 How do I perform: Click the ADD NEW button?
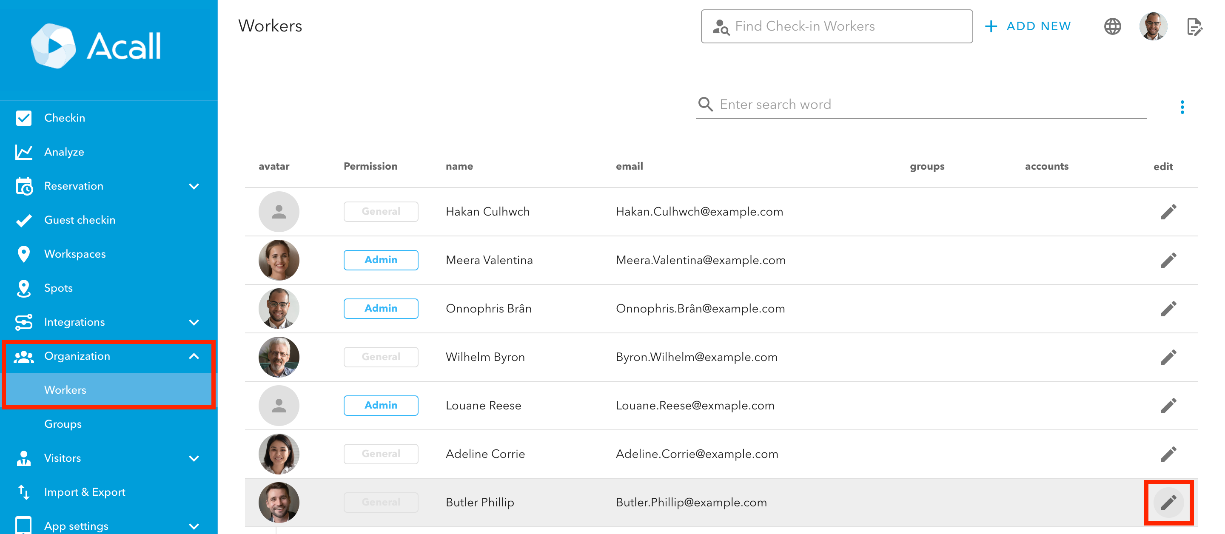1028,26
